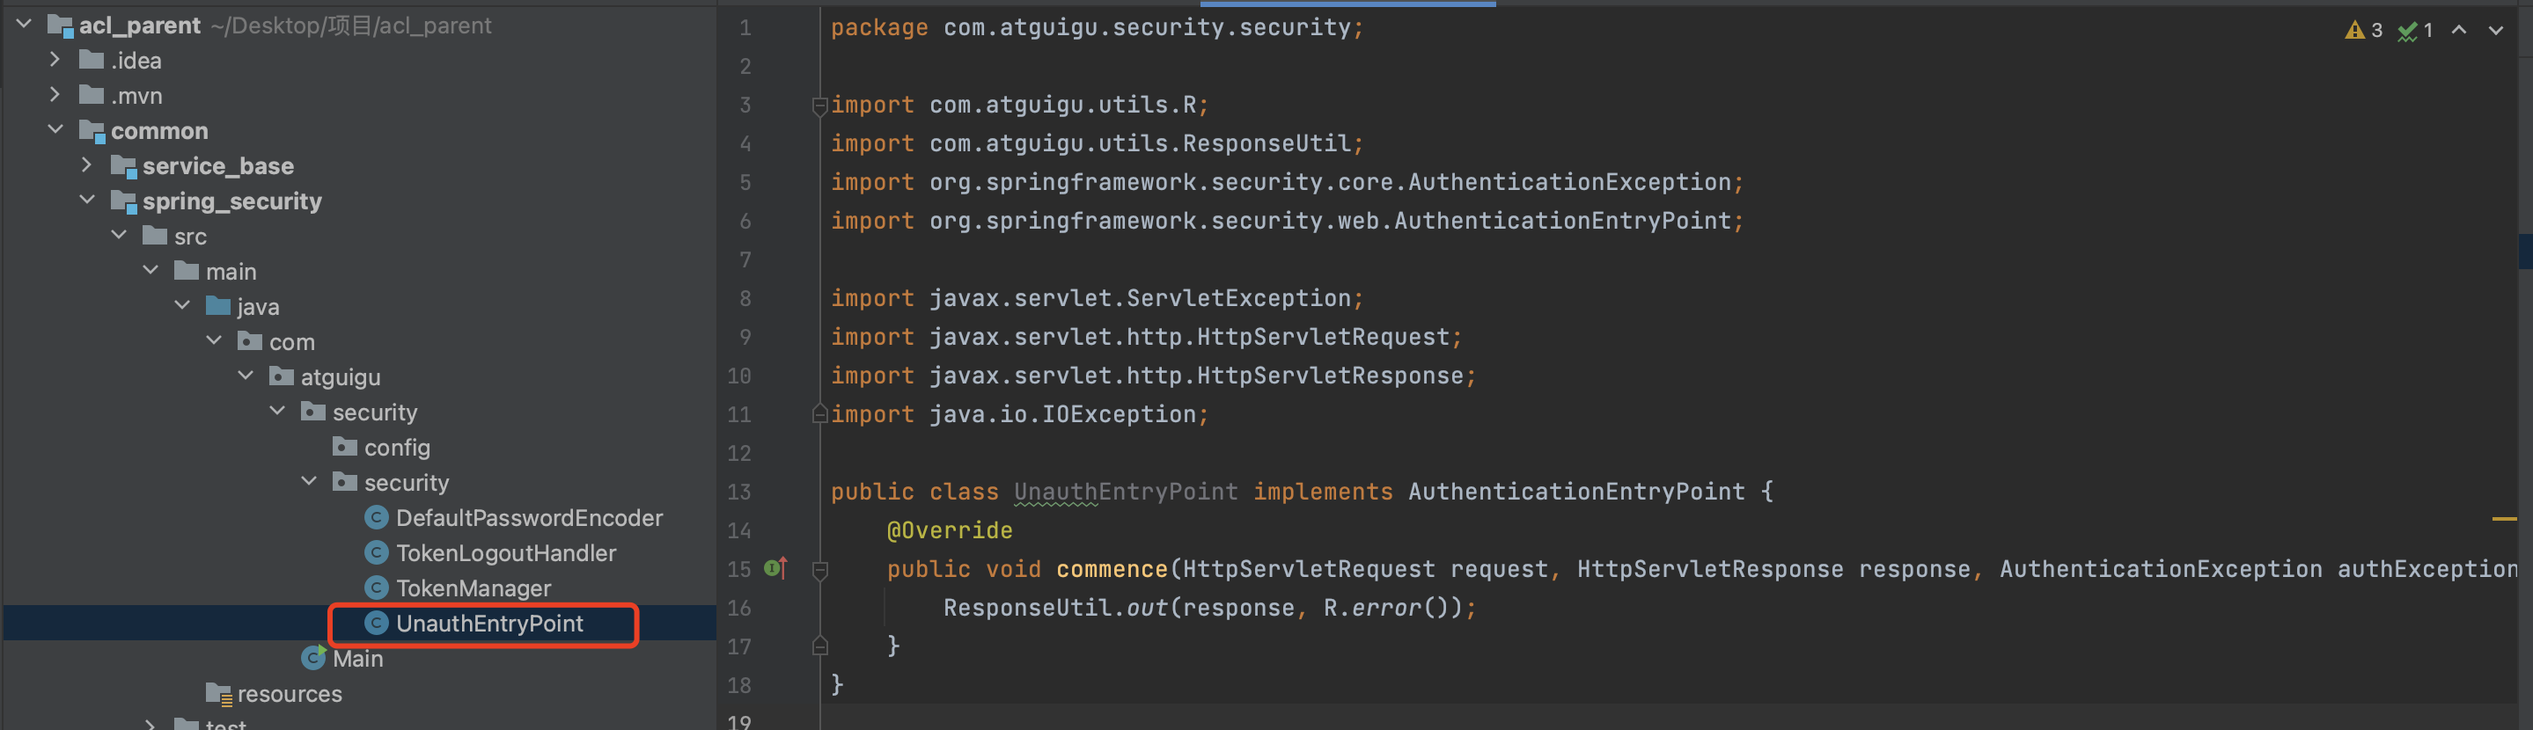The image size is (2533, 730).
Task: Click the AuthenticationEntryPoint interface name on line 13
Action: click(x=1575, y=493)
